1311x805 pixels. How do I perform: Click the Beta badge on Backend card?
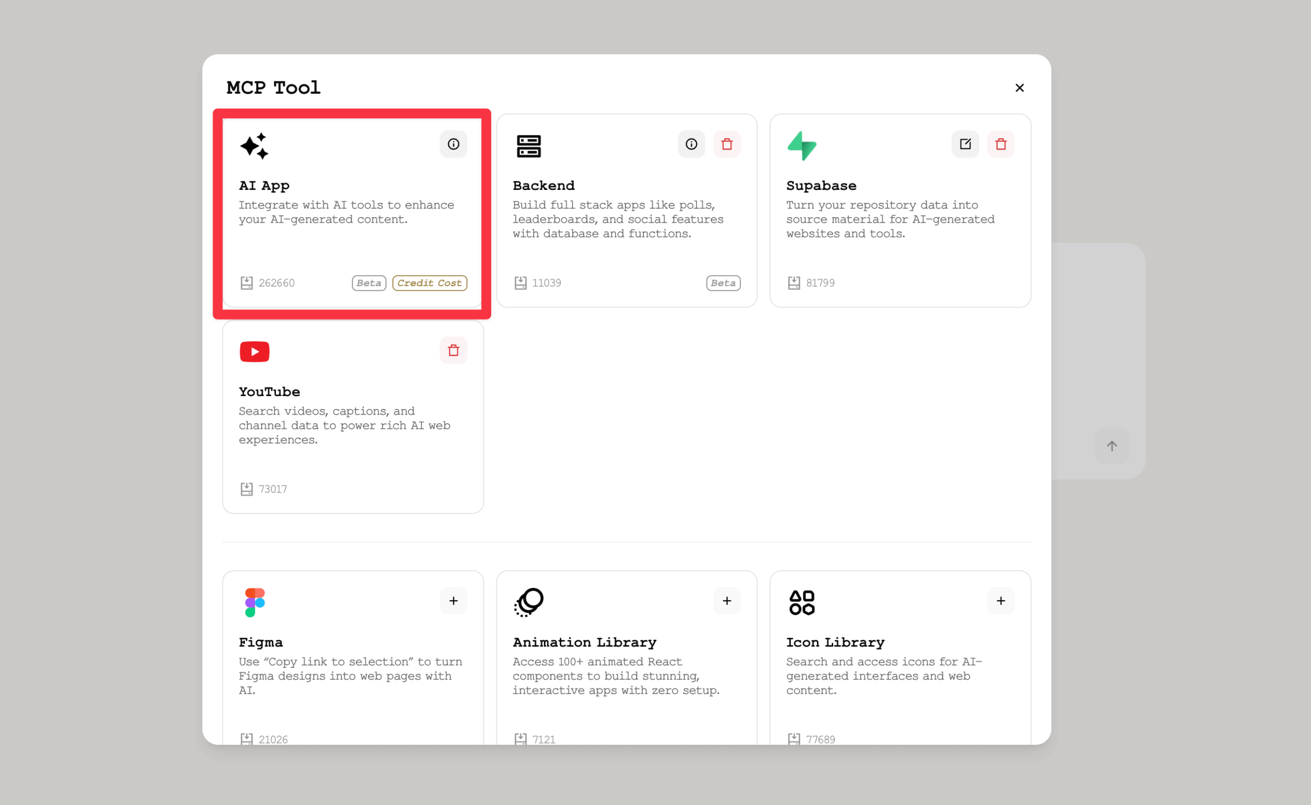point(723,283)
